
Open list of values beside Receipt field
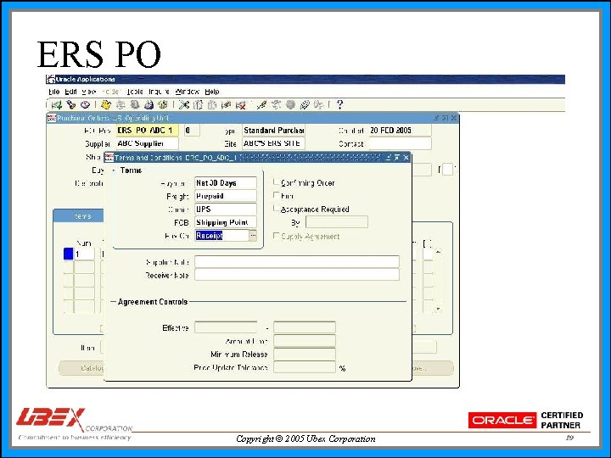click(x=253, y=236)
